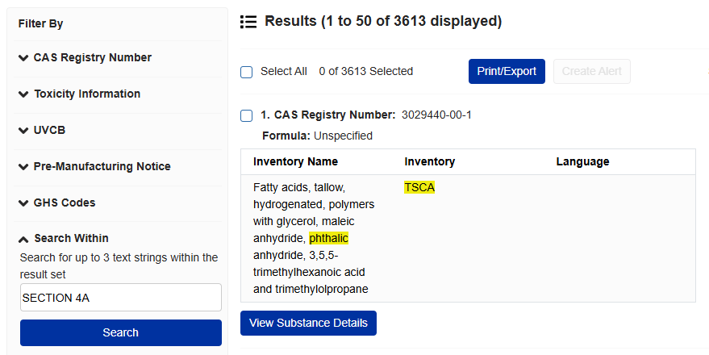Click the Print/Export button
709x355 pixels.
tap(507, 72)
